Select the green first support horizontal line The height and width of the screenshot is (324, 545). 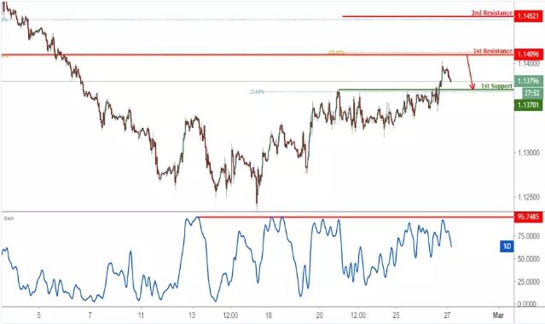point(426,90)
